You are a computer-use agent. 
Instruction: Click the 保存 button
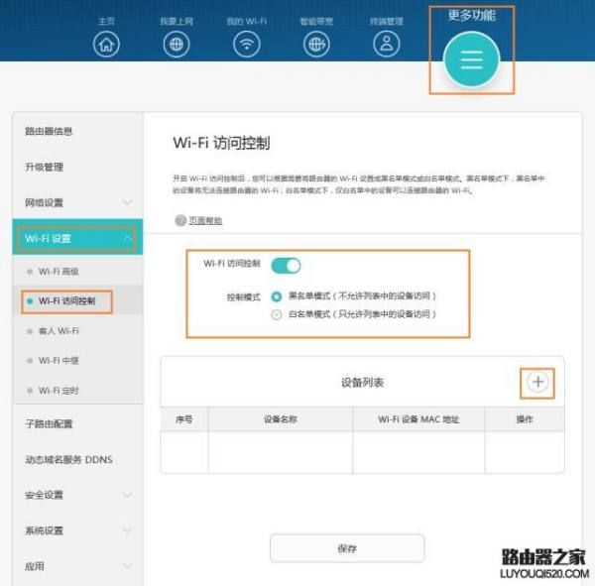(347, 548)
